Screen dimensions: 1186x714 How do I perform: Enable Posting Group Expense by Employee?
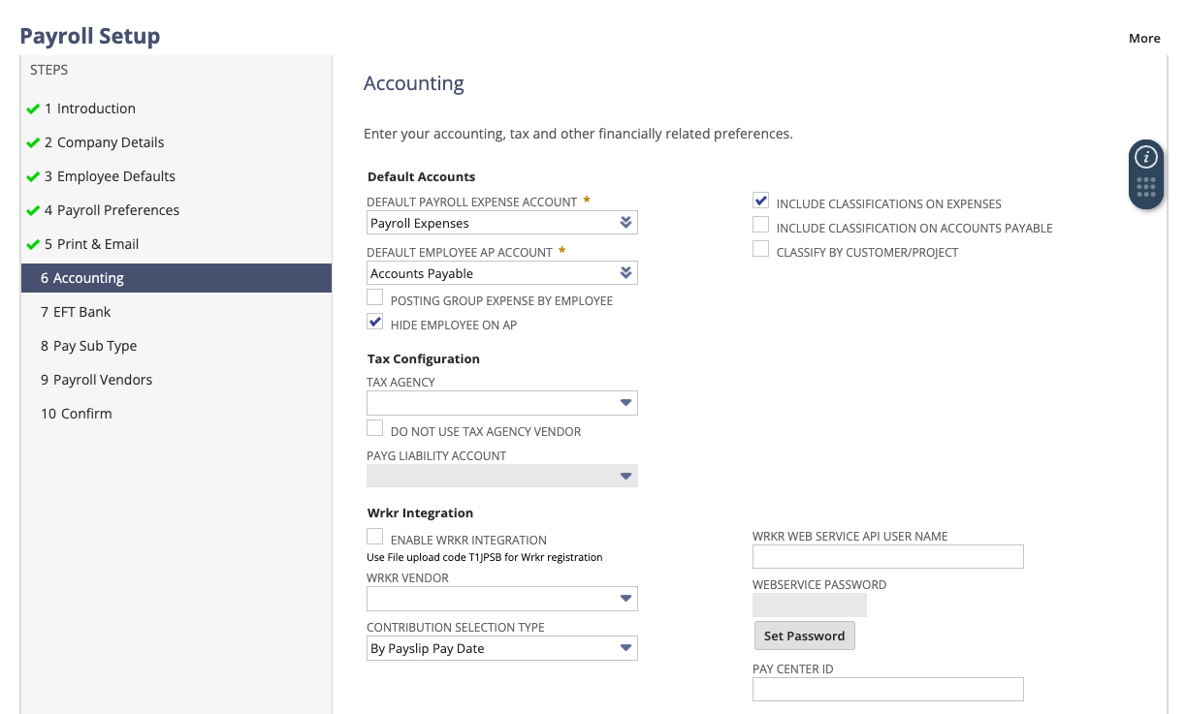click(x=374, y=296)
